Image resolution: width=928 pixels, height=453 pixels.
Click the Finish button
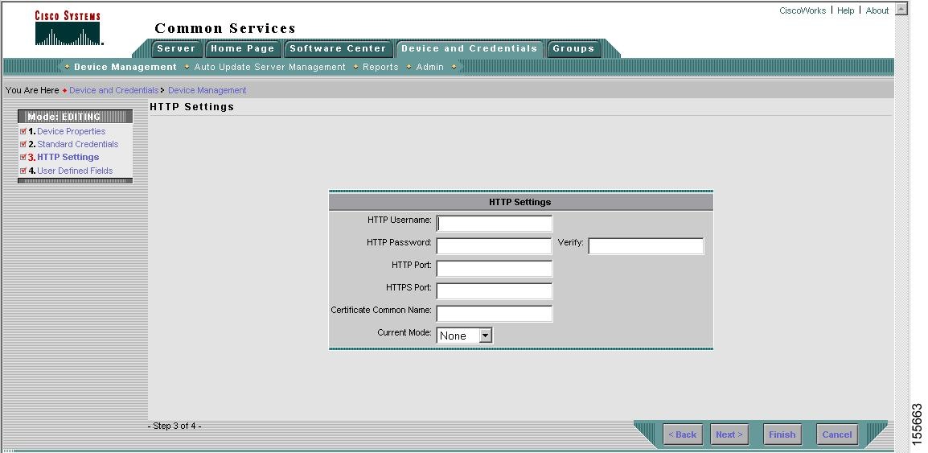(x=782, y=434)
